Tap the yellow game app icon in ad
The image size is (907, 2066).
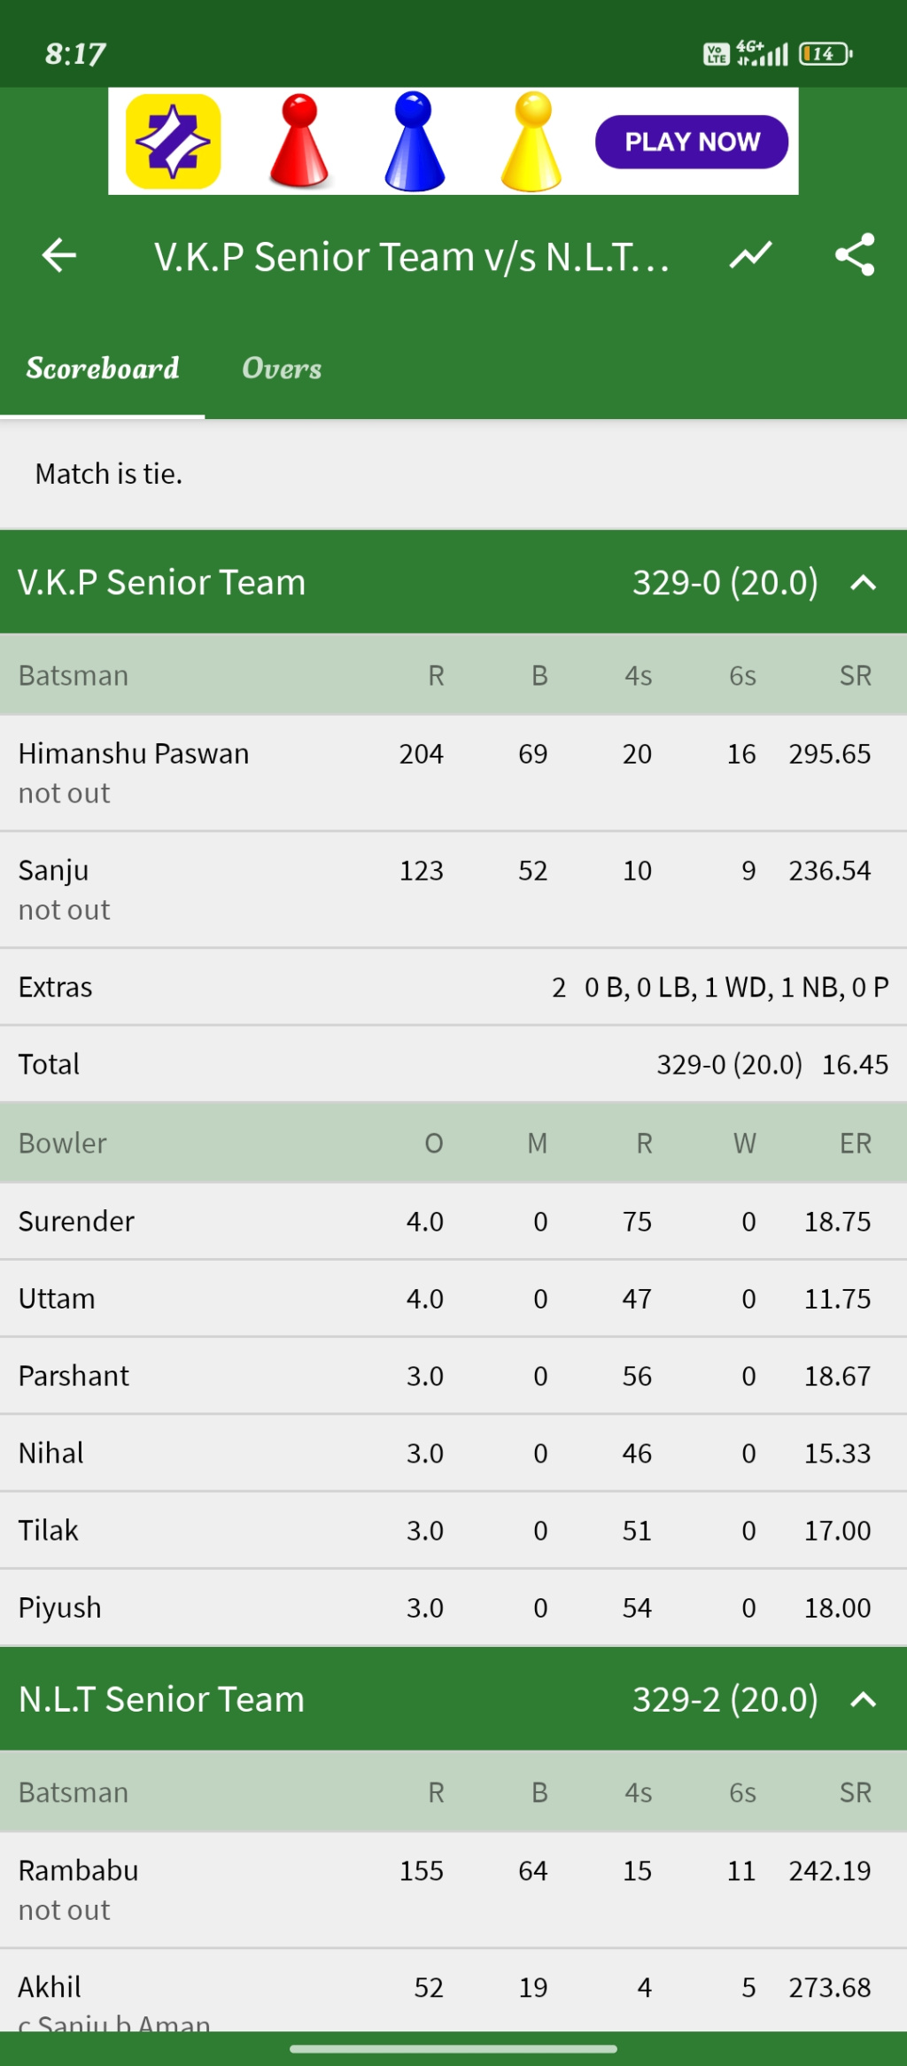[x=174, y=142]
